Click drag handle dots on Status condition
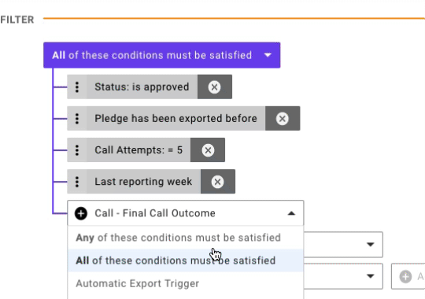425x299 pixels. [x=77, y=87]
